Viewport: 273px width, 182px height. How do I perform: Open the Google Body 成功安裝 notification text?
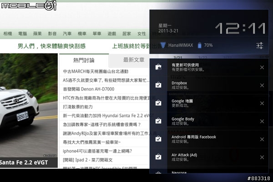point(183,121)
